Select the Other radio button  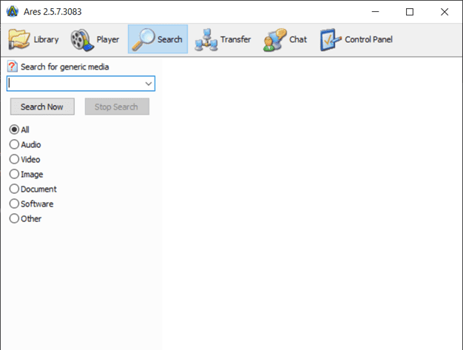[x=14, y=218]
